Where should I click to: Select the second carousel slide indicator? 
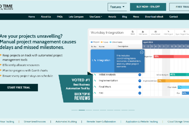81,110
